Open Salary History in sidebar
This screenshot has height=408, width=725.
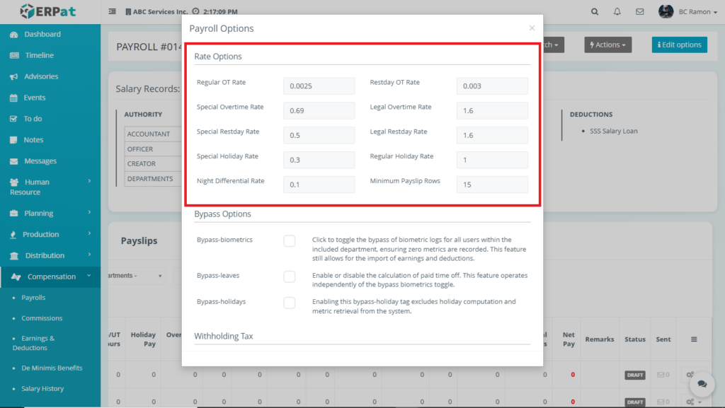[42, 389]
